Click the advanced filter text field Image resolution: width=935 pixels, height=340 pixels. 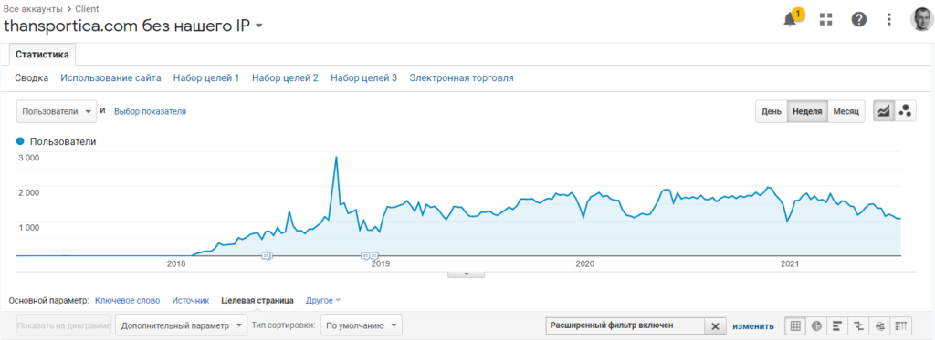pyautogui.click(x=625, y=325)
